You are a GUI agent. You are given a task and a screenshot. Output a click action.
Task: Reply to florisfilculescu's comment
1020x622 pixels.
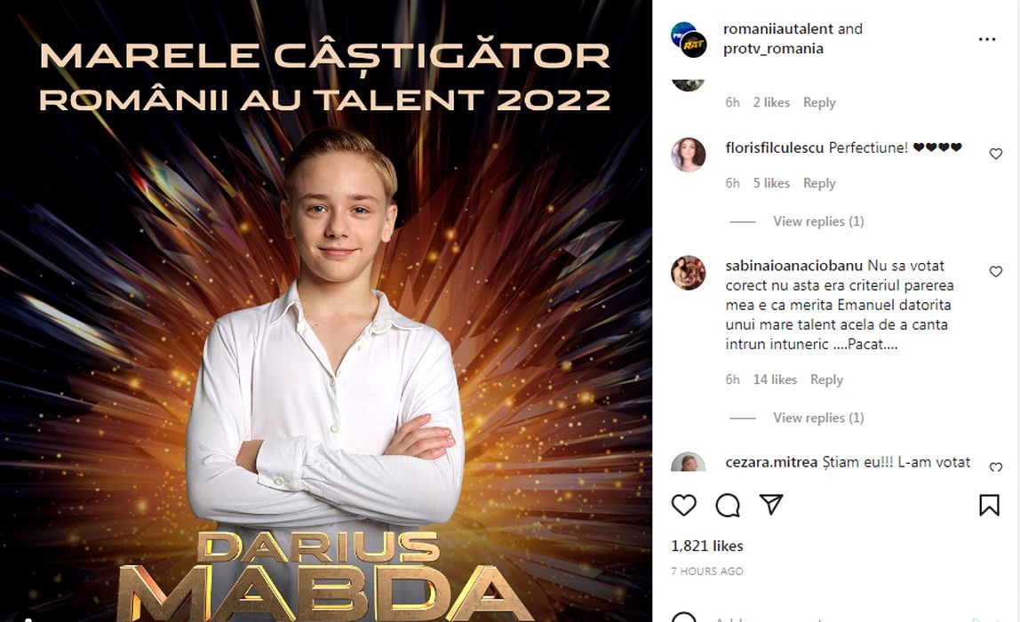(x=819, y=183)
